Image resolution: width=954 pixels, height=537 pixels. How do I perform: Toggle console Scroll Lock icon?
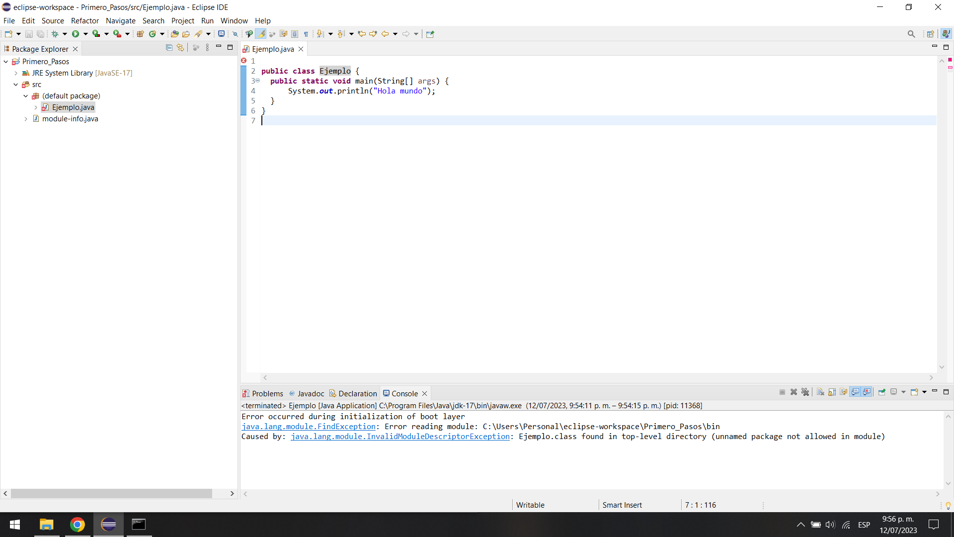(832, 392)
